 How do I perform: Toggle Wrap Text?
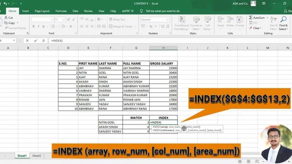pyautogui.click(x=117, y=19)
